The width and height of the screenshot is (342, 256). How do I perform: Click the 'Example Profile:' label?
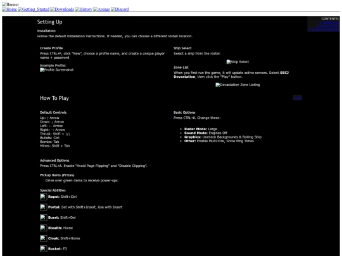[x=53, y=66]
